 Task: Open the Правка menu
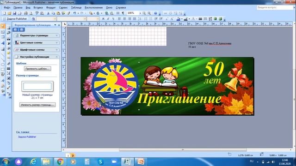click(18, 7)
